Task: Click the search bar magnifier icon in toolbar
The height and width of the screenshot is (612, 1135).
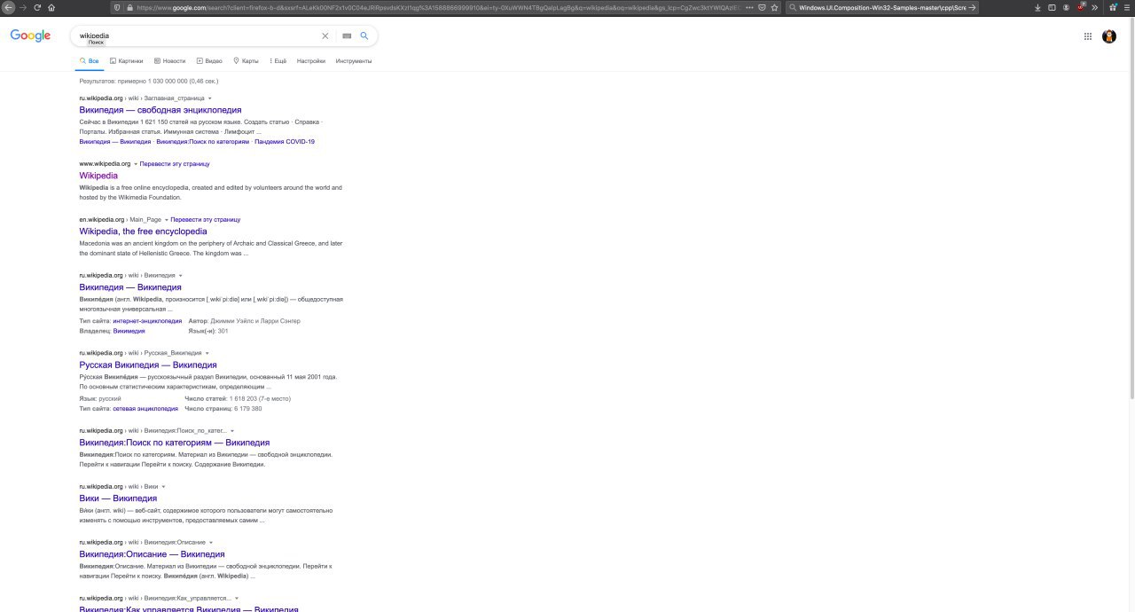Action: click(x=792, y=7)
